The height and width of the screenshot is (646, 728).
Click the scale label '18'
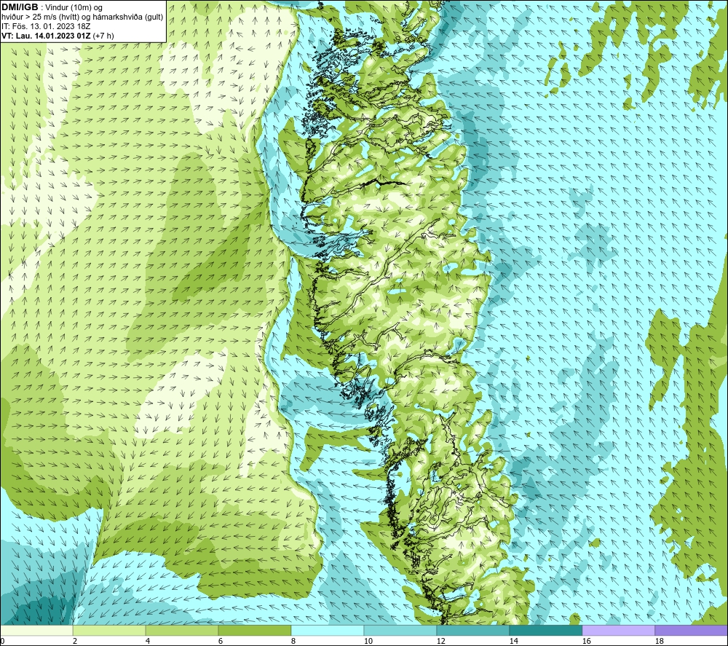click(659, 642)
